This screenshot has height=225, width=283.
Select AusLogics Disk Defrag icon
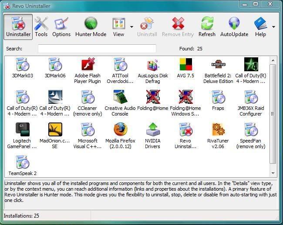pos(153,64)
